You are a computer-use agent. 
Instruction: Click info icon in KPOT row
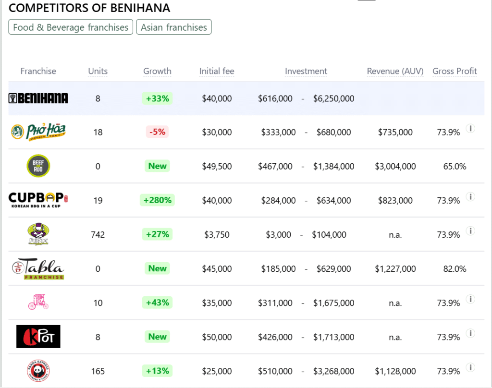470,333
